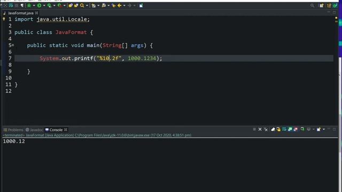Click the Console Terminate stop square
342x192 pixels.
tap(254, 129)
